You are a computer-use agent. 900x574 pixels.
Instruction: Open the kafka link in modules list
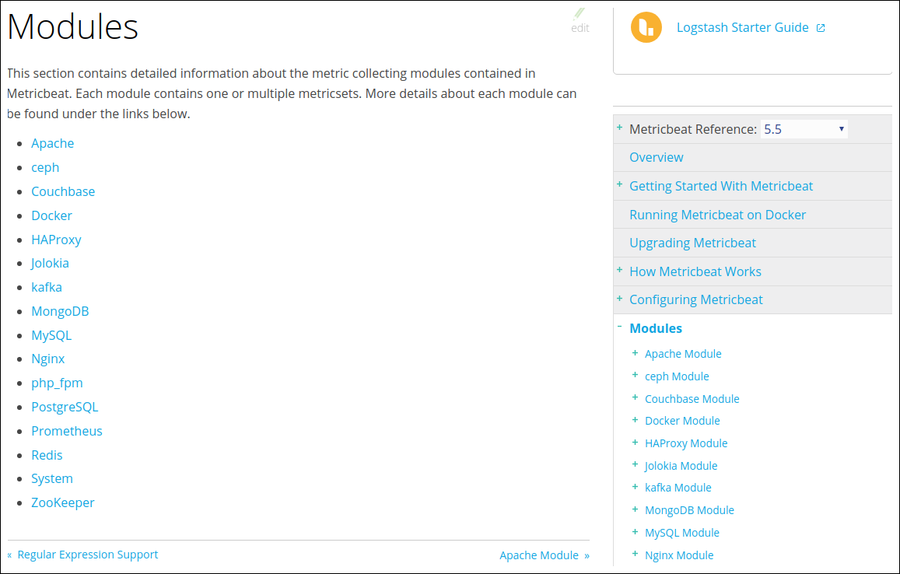tap(47, 287)
